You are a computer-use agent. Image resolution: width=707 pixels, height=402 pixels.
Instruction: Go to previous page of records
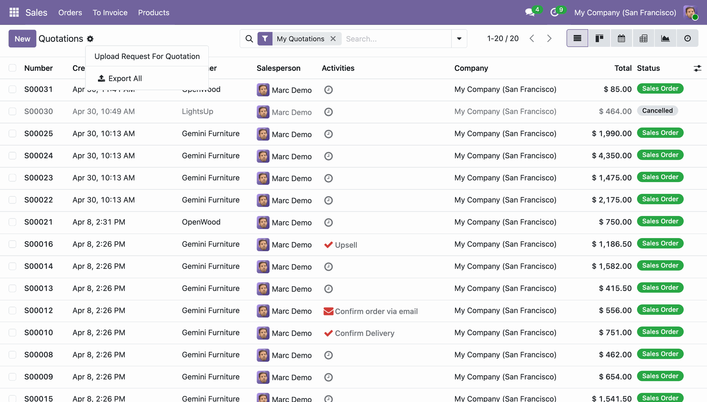tap(532, 38)
